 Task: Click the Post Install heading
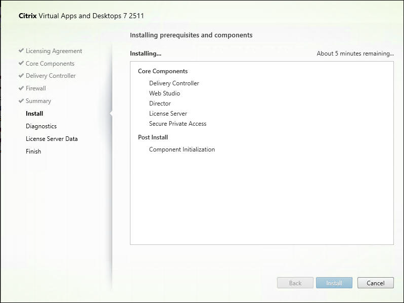[x=153, y=137]
